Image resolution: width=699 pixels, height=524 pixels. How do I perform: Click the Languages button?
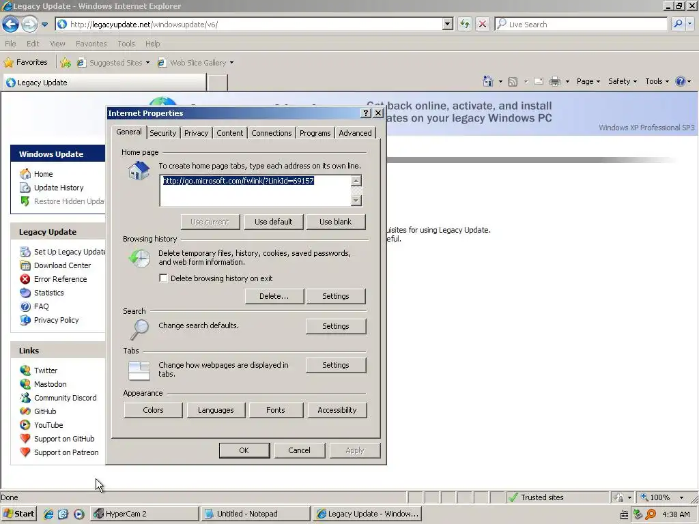coord(216,410)
